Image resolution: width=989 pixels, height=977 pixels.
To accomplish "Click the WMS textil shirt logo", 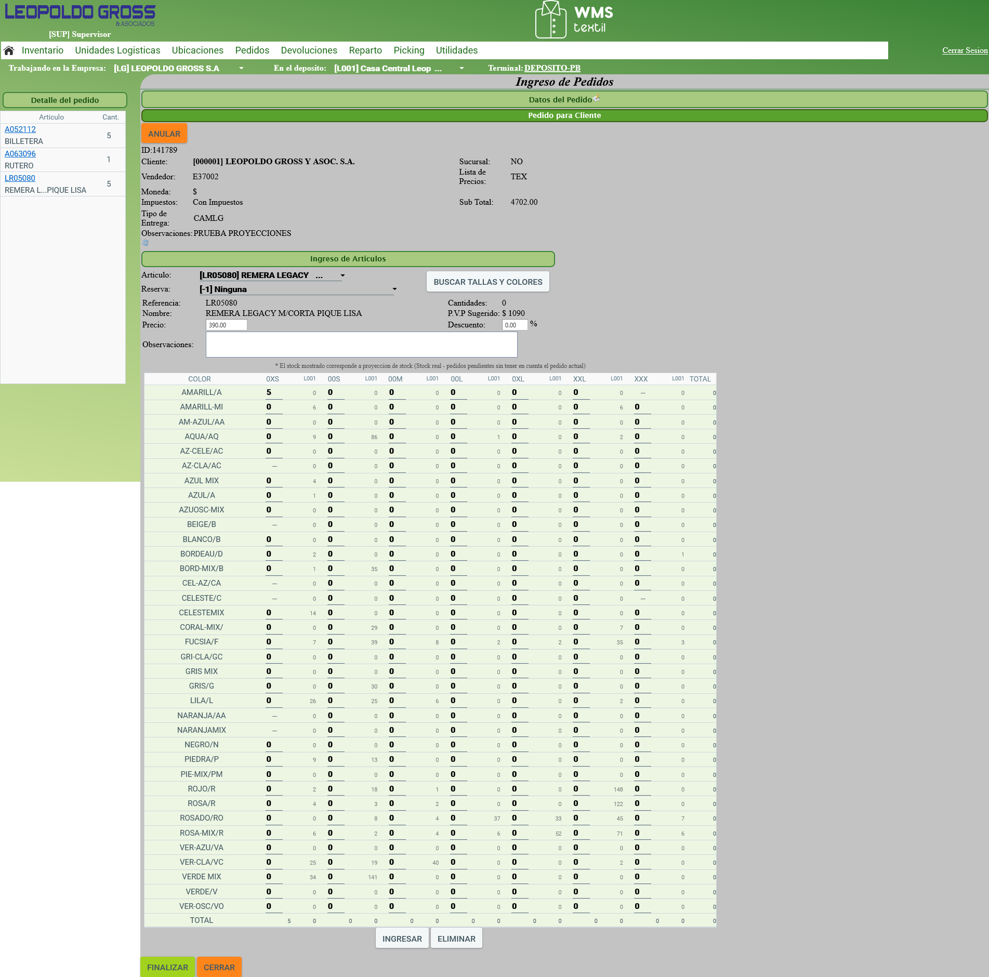I will pos(550,20).
